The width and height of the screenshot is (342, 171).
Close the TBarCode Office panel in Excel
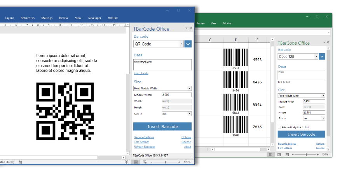click(328, 42)
